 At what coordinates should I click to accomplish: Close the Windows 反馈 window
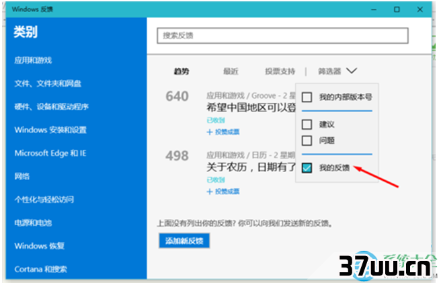(420, 9)
